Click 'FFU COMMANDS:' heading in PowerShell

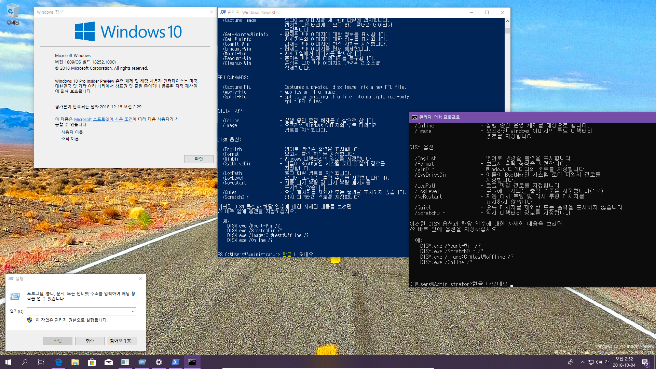(x=233, y=78)
